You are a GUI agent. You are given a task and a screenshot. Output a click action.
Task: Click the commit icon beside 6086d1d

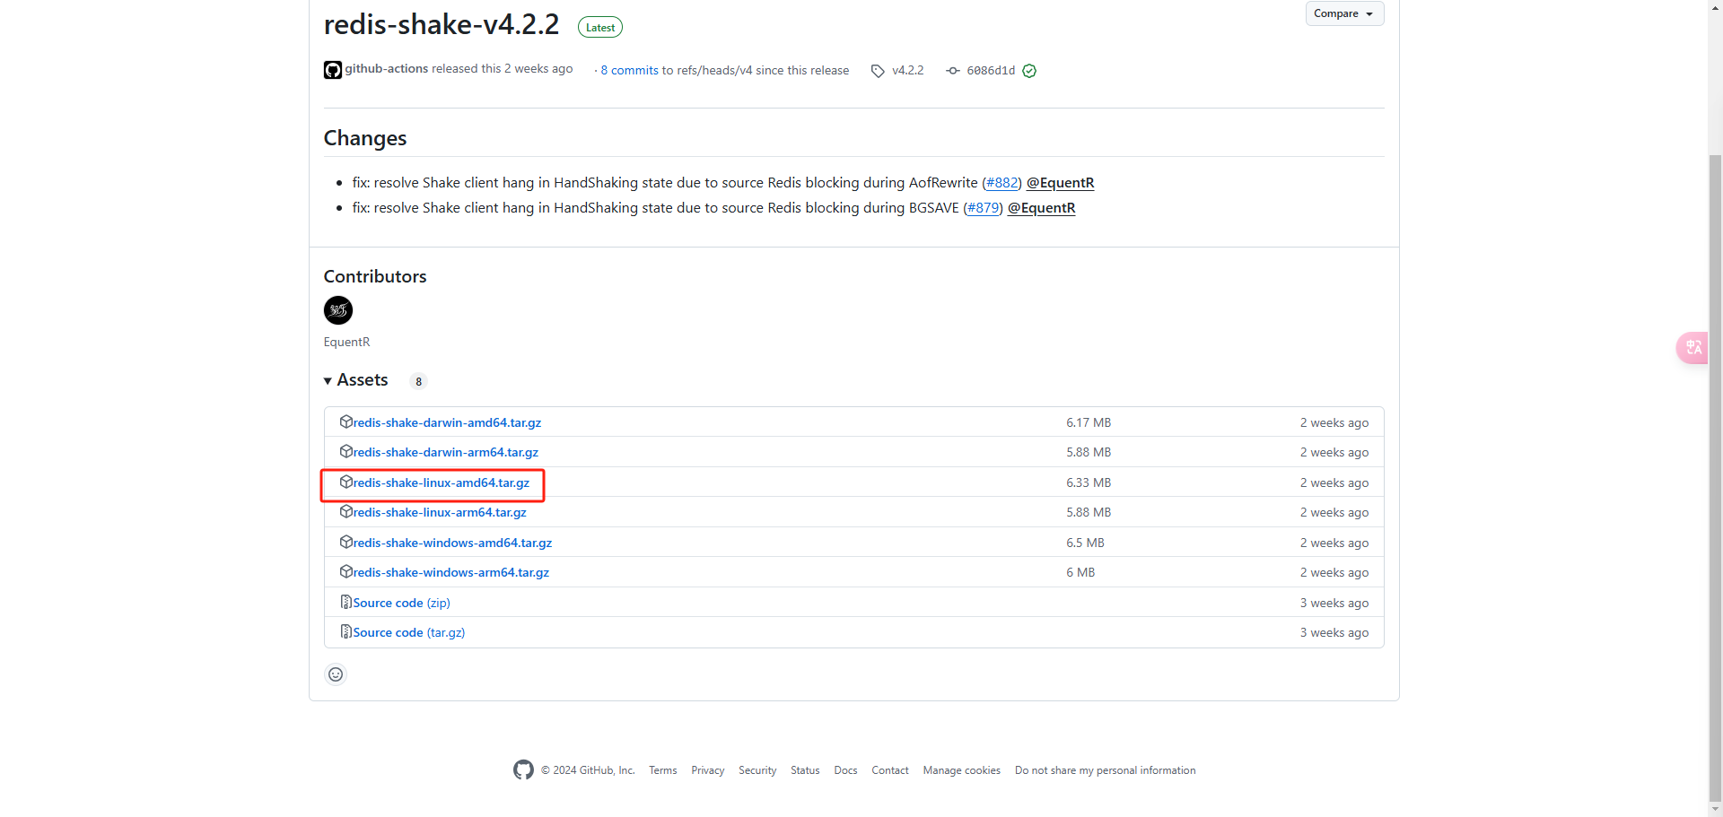coord(953,71)
